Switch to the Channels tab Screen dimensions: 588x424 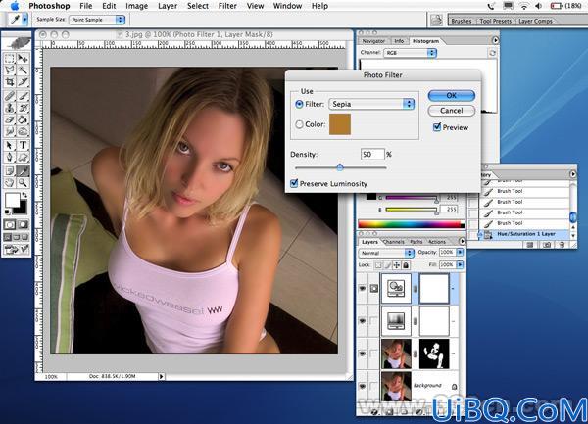394,242
